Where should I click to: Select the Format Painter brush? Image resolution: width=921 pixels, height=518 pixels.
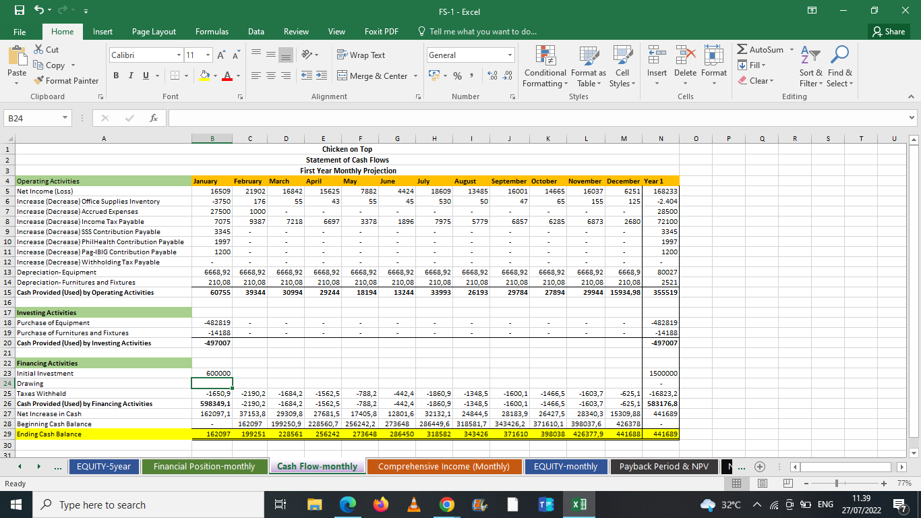tap(66, 80)
